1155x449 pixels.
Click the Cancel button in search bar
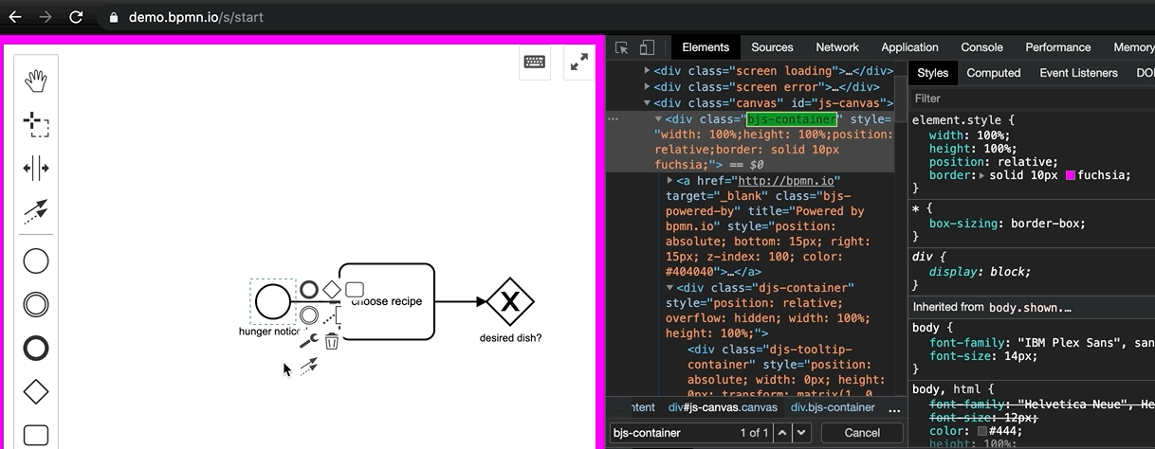point(862,433)
